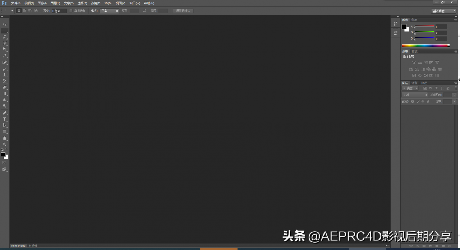The width and height of the screenshot is (460, 250).
Task: Open the 文件(F) menu
Action: pyautogui.click(x=16, y=3)
